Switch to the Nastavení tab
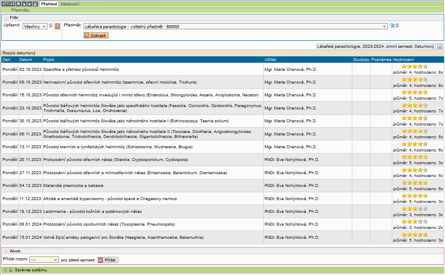Image resolution: width=445 pixels, height=275 pixels. coord(70,4)
